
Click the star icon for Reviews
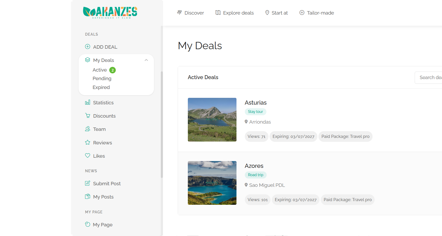point(88,142)
